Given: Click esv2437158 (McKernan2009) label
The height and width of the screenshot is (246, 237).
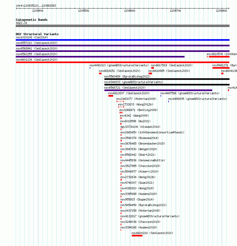Looking at the screenshot, I should click(x=140, y=211).
